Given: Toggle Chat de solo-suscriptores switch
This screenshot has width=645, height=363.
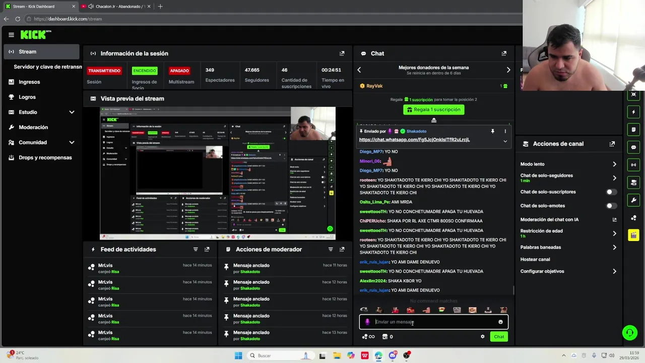Looking at the screenshot, I should 611,192.
